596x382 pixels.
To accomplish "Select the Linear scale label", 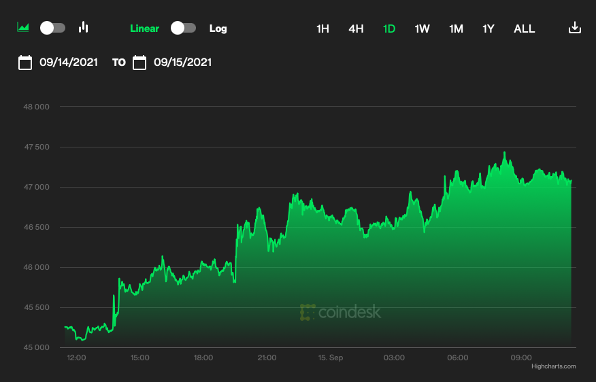I will pos(144,29).
